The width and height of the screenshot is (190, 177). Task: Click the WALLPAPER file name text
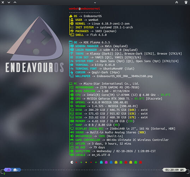(x=124, y=76)
